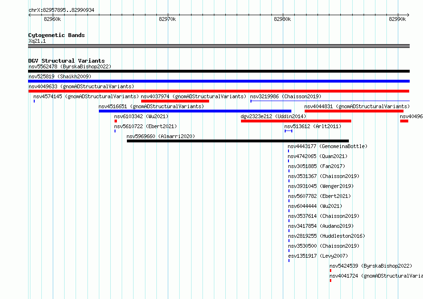Click the red dgv2323e212 variant bar
The width and height of the screenshot is (423, 299).
pos(296,121)
